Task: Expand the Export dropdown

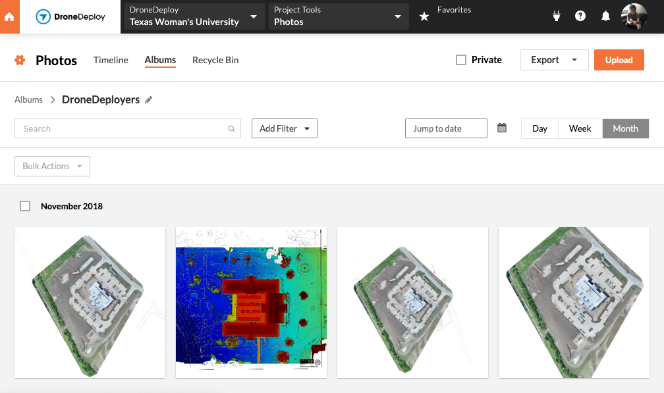Action: click(555, 60)
